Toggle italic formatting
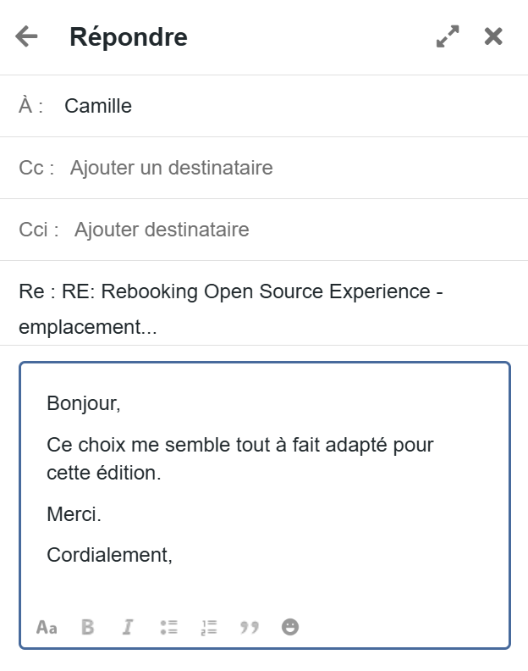Screen dimensions: 528x671 [x=128, y=628]
